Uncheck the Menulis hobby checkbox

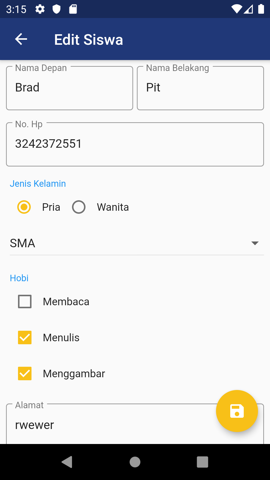(25, 337)
